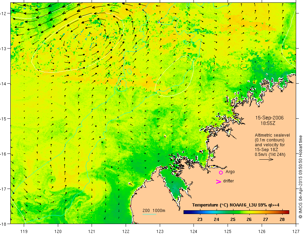This screenshot has height=234, width=303.
Task: Click the latitude axis label -12
Action: tap(4, 13)
